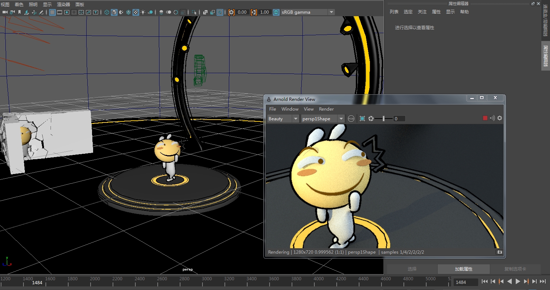The width and height of the screenshot is (550, 290).
Task: Open the 渲染器 panel menu
Action: [x=64, y=5]
